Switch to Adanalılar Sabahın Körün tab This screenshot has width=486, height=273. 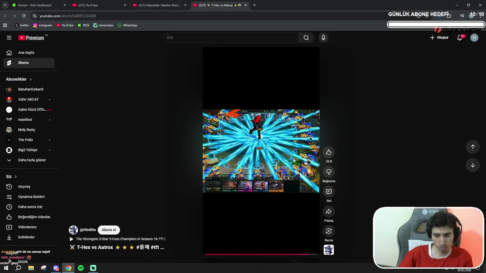(159, 5)
